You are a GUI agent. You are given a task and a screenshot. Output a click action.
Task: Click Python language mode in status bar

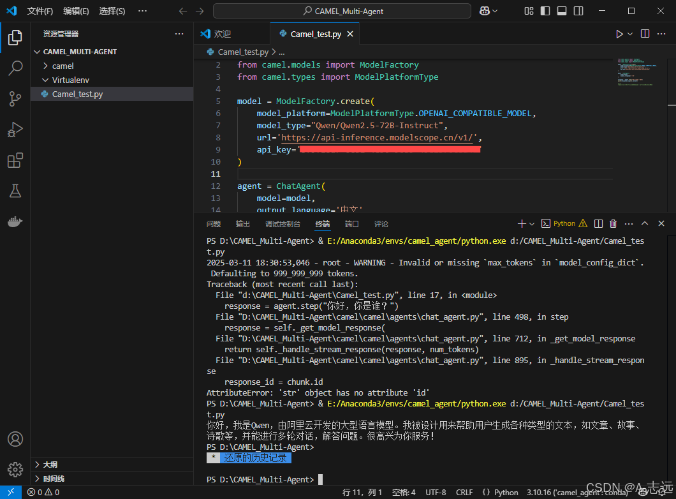pos(506,492)
